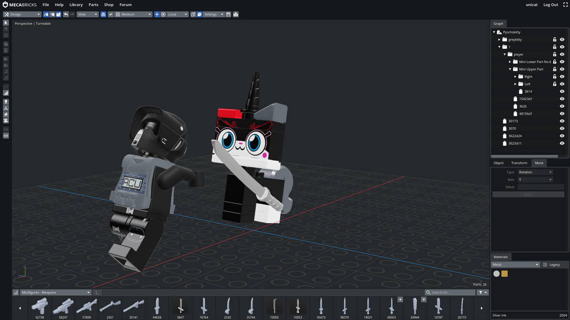
Task: Open the View dropdown in toolbar
Action: tap(87, 14)
